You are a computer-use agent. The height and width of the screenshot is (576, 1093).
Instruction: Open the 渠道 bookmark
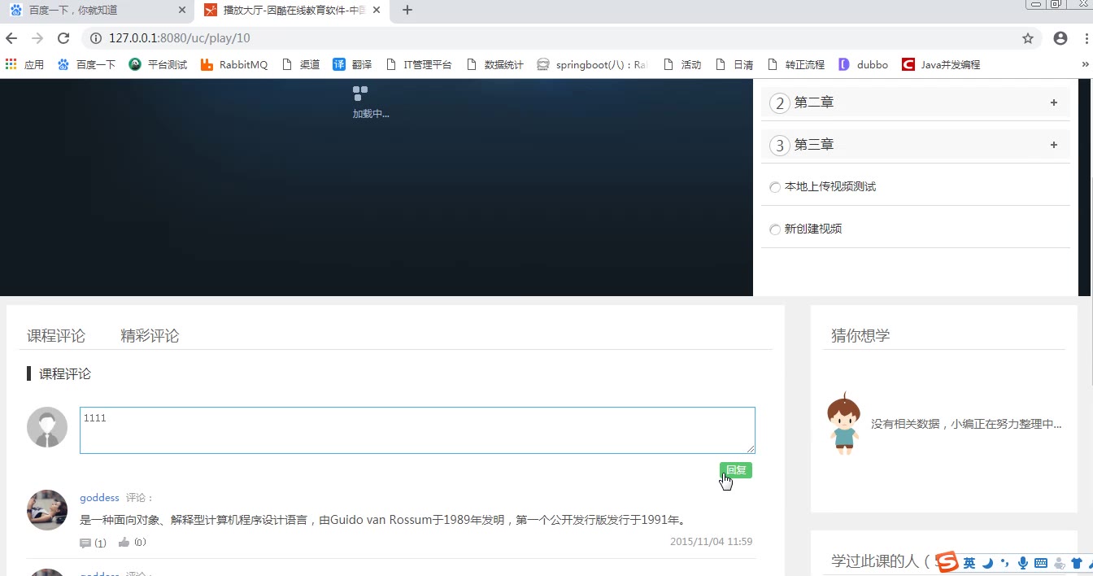point(301,64)
